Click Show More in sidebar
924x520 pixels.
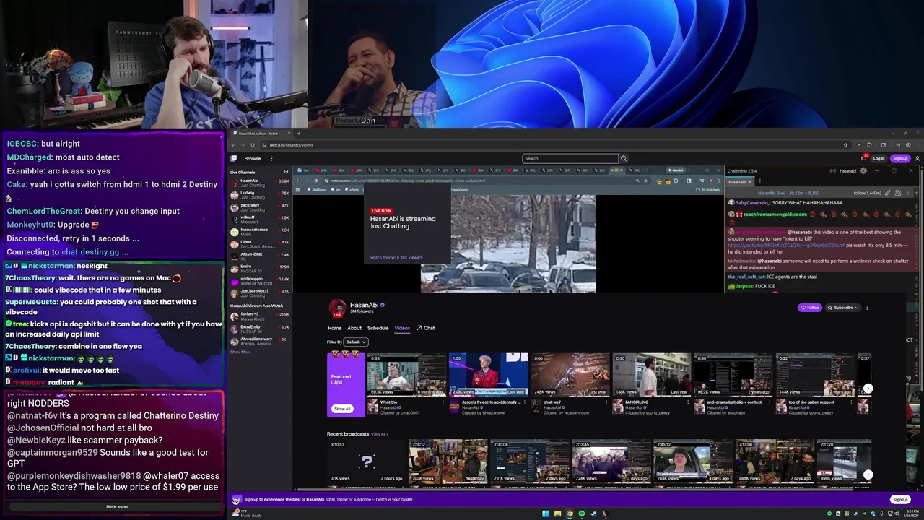(240, 352)
